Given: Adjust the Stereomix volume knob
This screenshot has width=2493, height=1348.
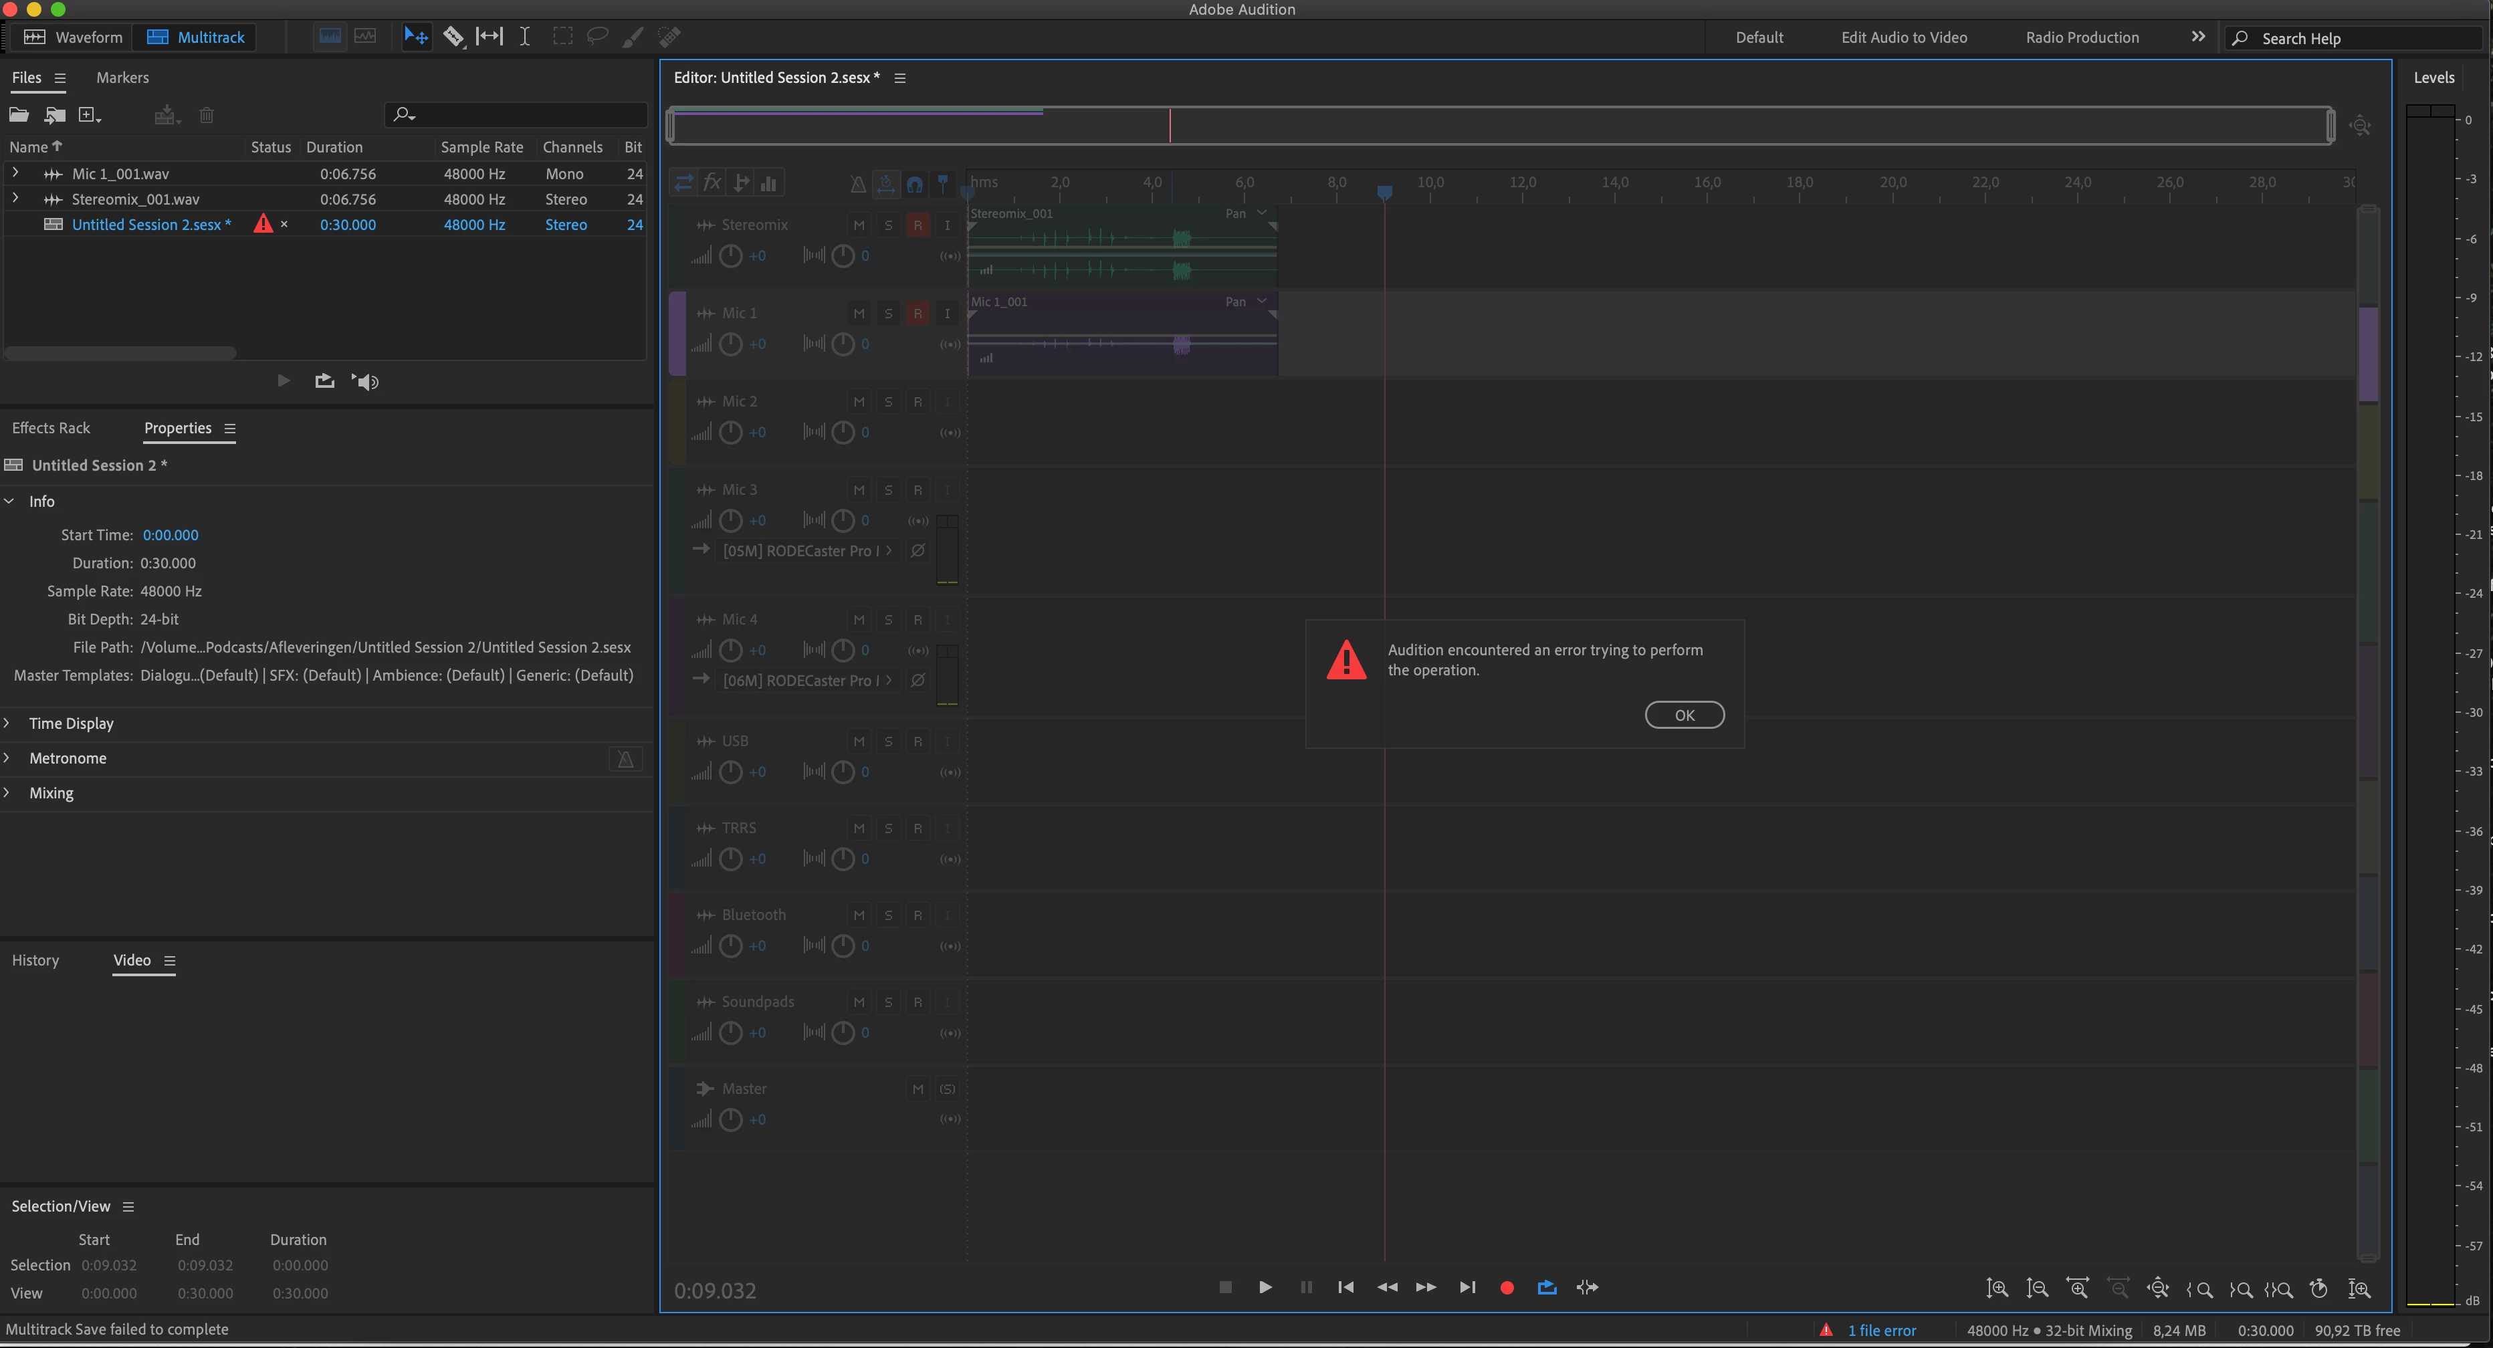Looking at the screenshot, I should 731,257.
